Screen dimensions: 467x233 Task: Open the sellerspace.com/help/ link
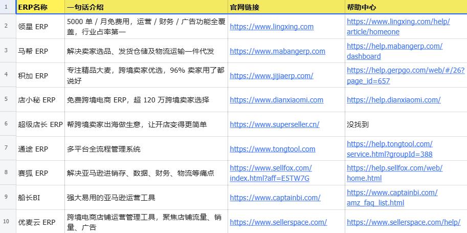click(404, 222)
